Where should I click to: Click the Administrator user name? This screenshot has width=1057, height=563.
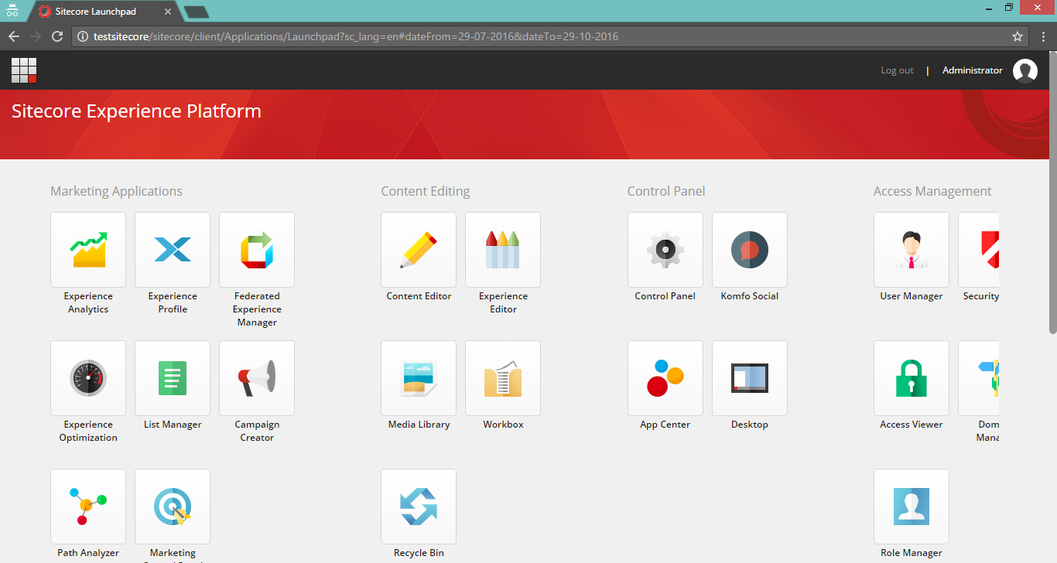pos(972,70)
